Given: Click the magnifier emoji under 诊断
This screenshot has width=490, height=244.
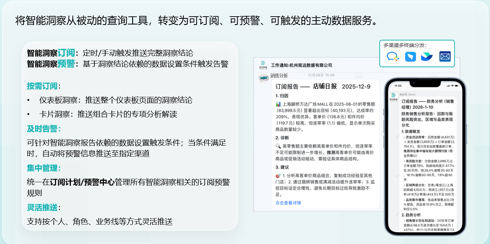Looking at the screenshot, I should [x=278, y=146].
